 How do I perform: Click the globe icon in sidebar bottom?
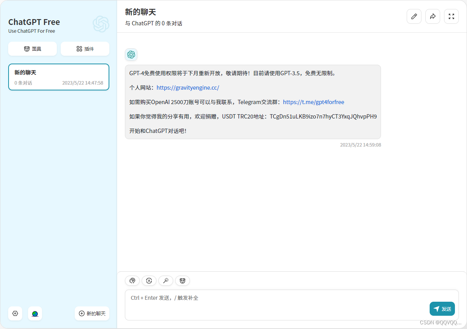point(35,313)
